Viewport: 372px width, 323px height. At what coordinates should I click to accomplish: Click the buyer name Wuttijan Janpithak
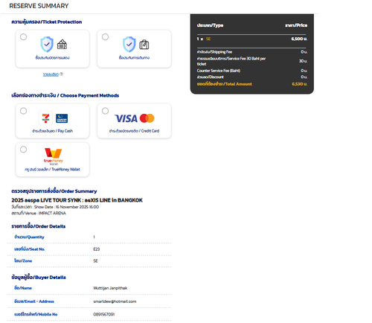point(110,288)
